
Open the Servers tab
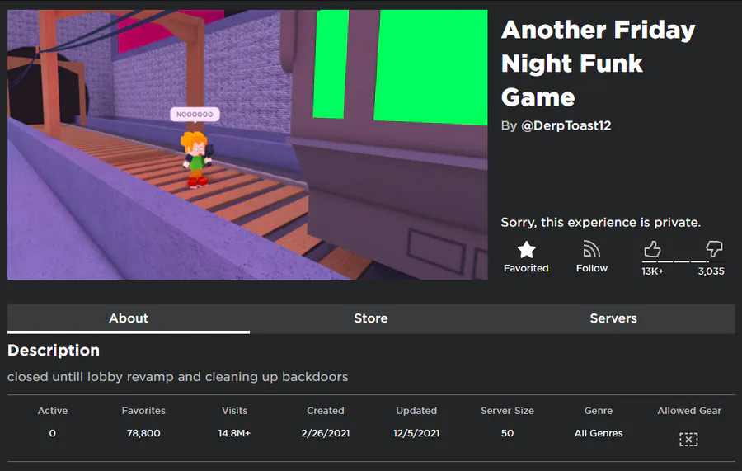(x=613, y=318)
